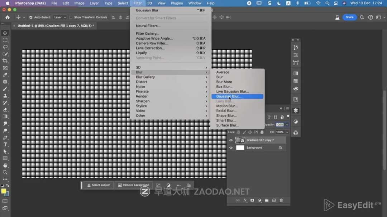387x217 pixels.
Task: Open the layer fx styles icon
Action: (x=245, y=201)
